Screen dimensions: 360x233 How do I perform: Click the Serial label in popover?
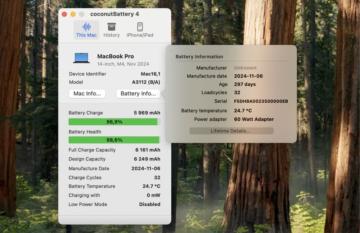(x=221, y=101)
